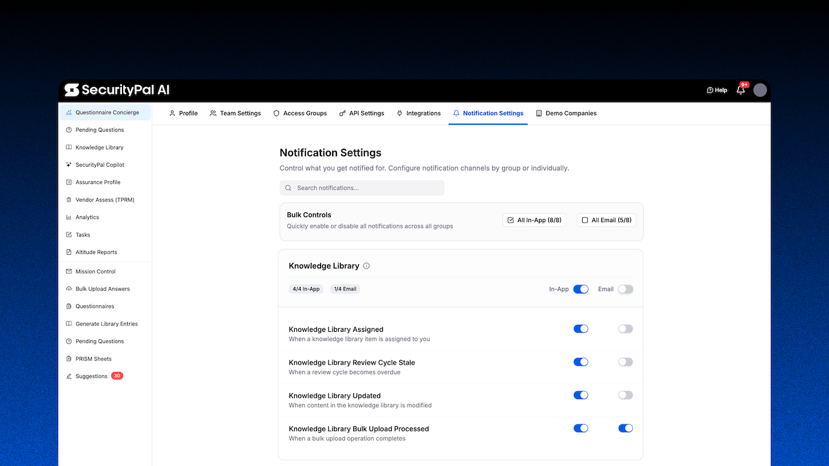This screenshot has height=466, width=829.
Task: Click the Questionnaires clipboard icon
Action: pos(69,307)
